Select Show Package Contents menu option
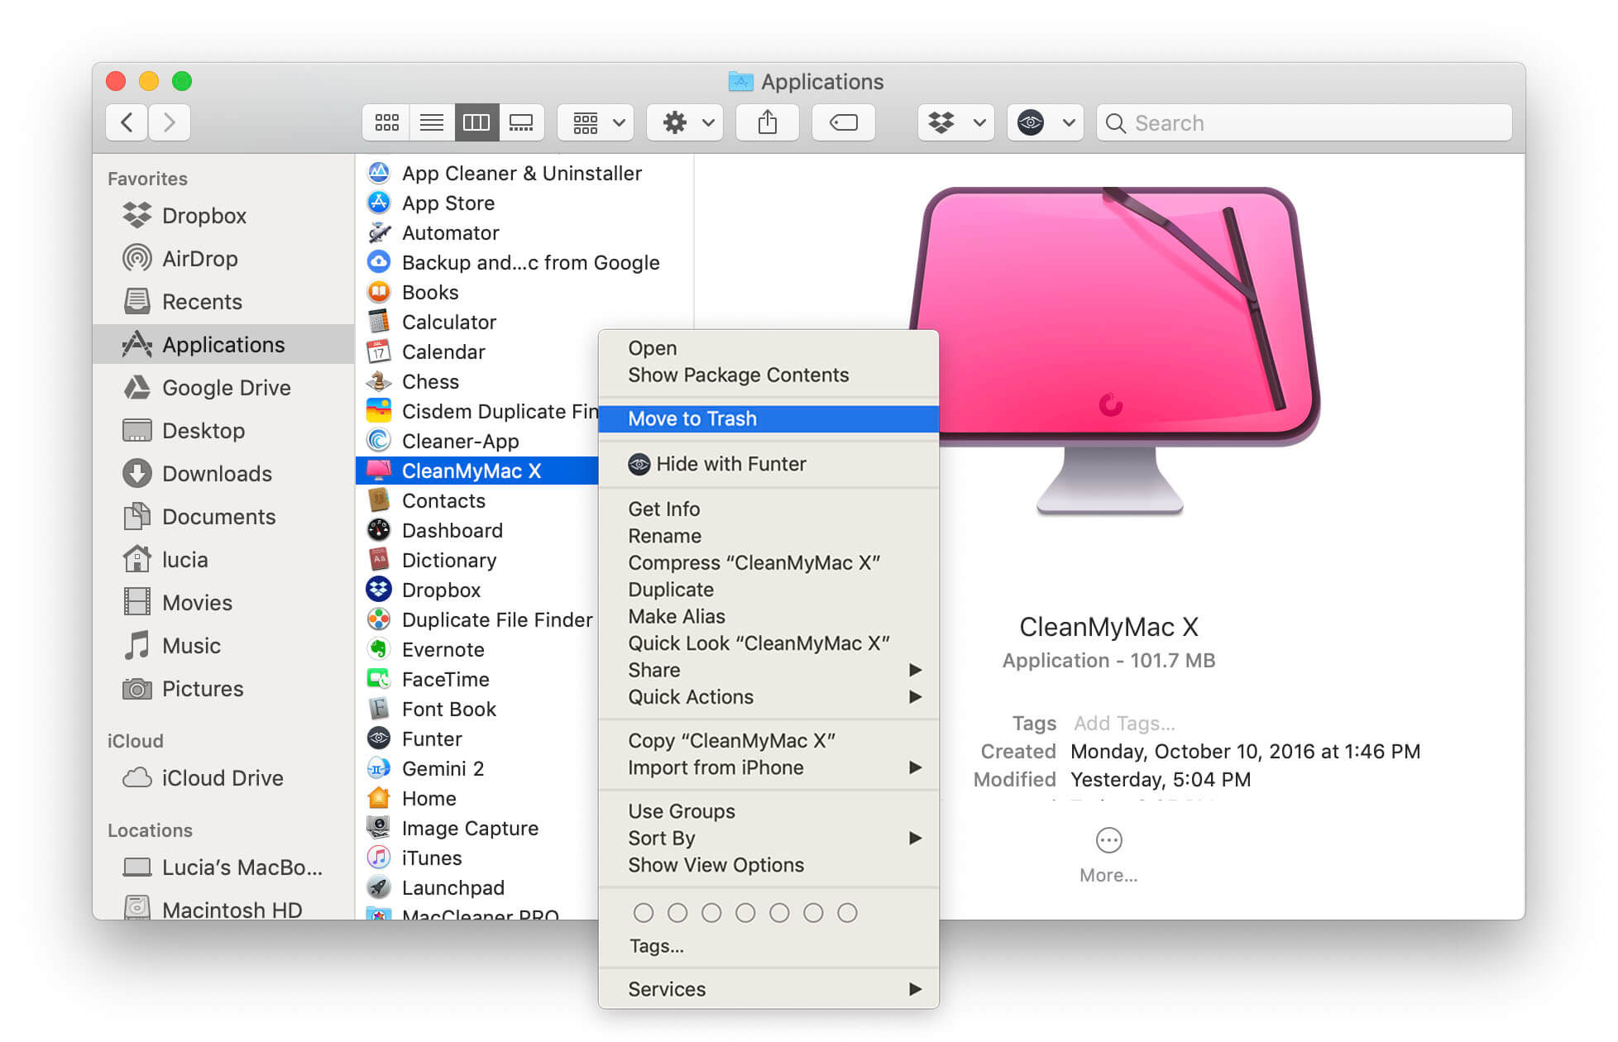The width and height of the screenshot is (1618, 1042). click(x=736, y=375)
